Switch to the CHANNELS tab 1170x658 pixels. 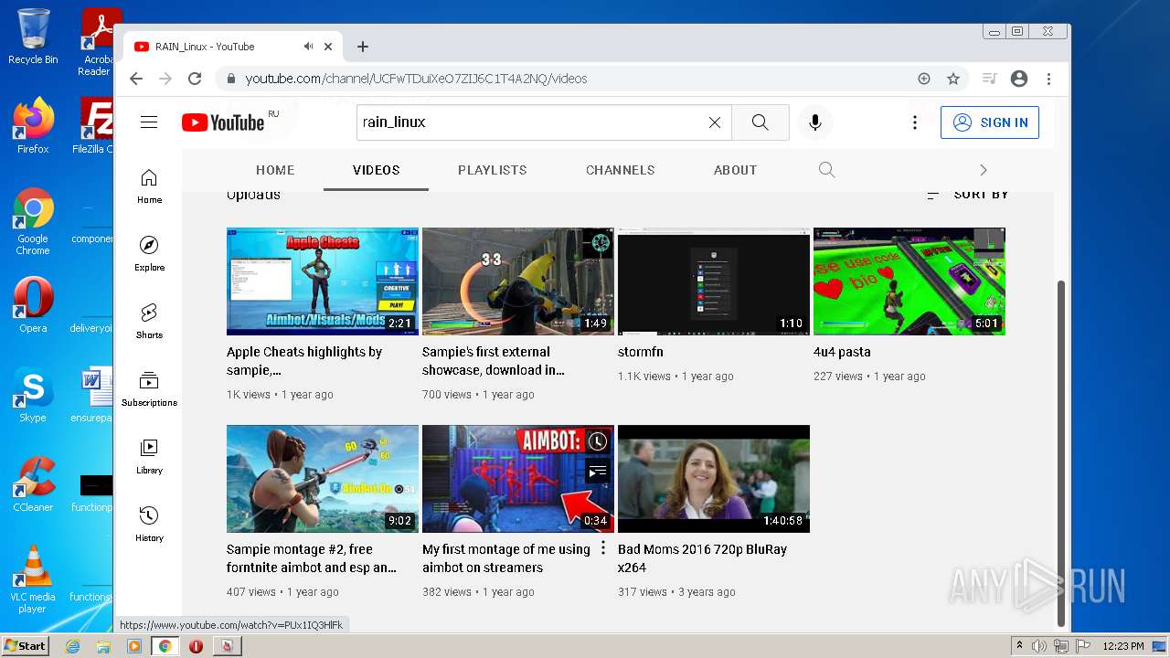[621, 170]
